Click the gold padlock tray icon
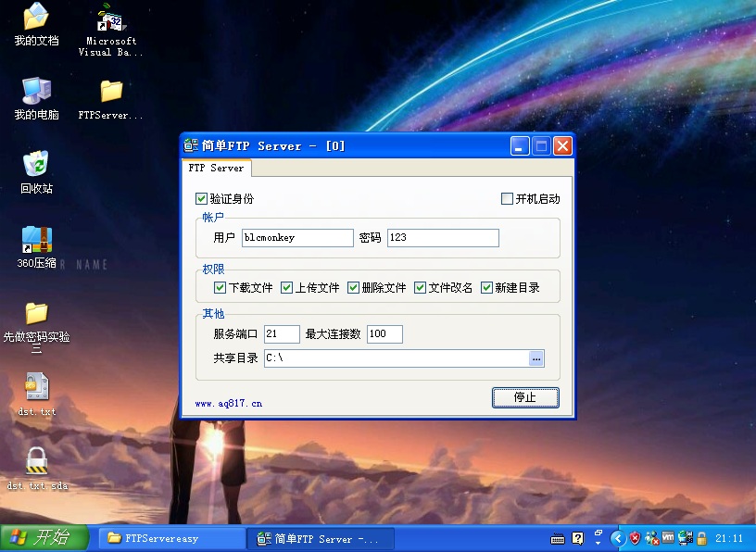Viewport: 756px width, 552px height. coord(702,538)
